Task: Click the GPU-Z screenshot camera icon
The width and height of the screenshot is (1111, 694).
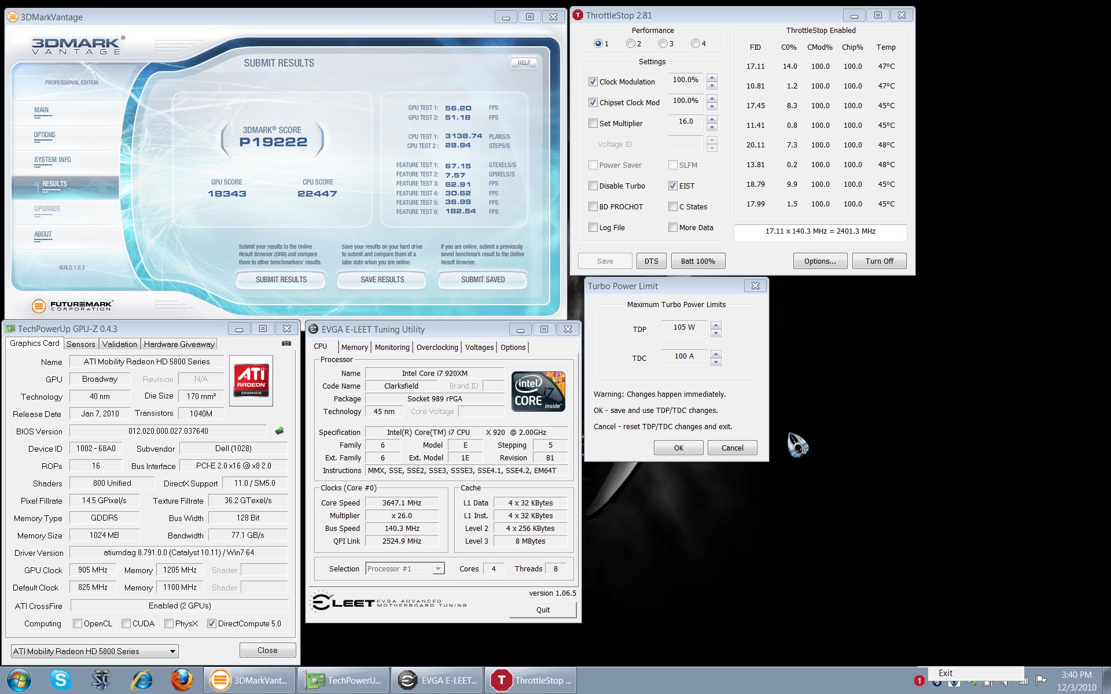Action: pyautogui.click(x=286, y=344)
